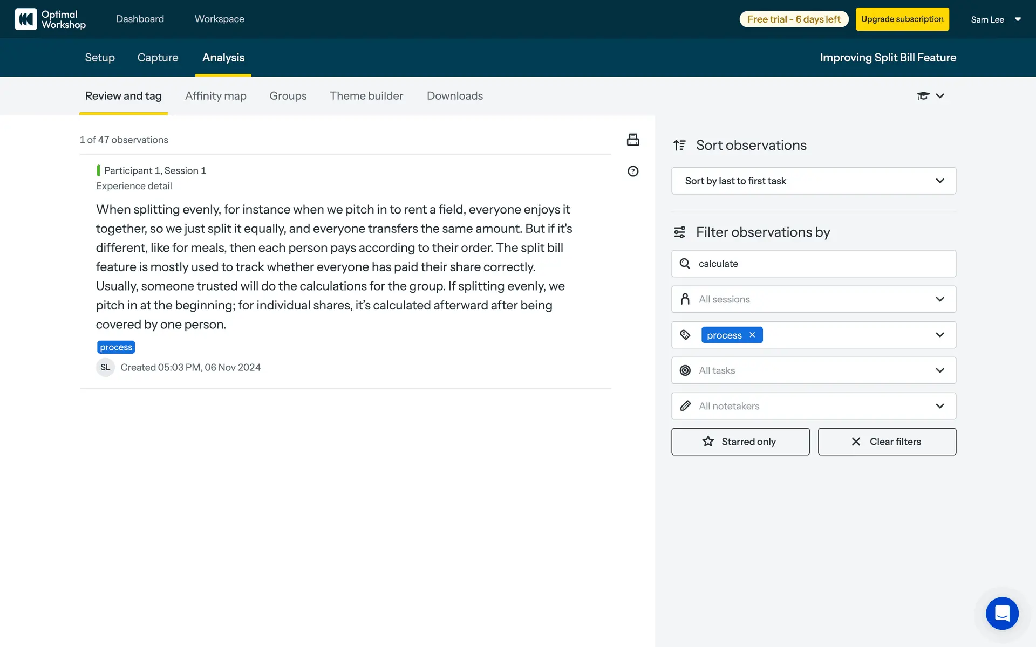Remove the process tag filter chip
This screenshot has width=1036, height=647.
click(x=752, y=335)
